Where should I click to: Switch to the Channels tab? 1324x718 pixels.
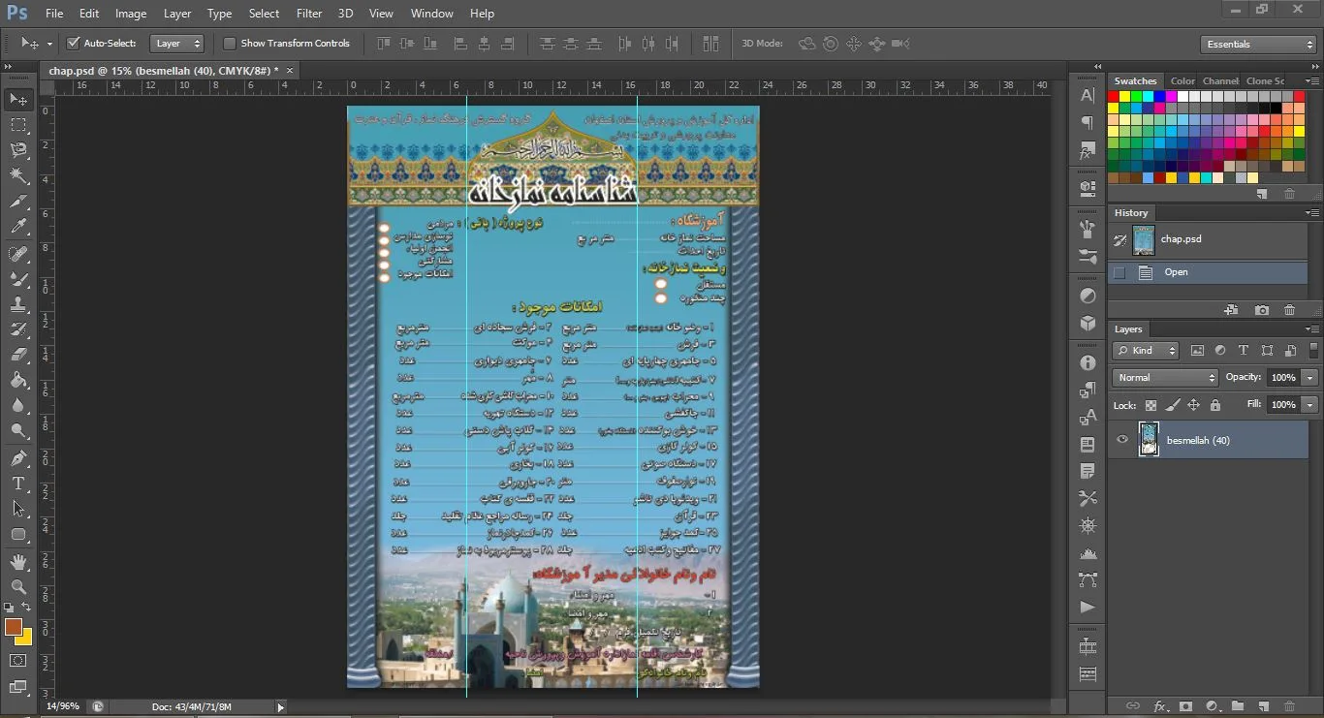click(1220, 81)
